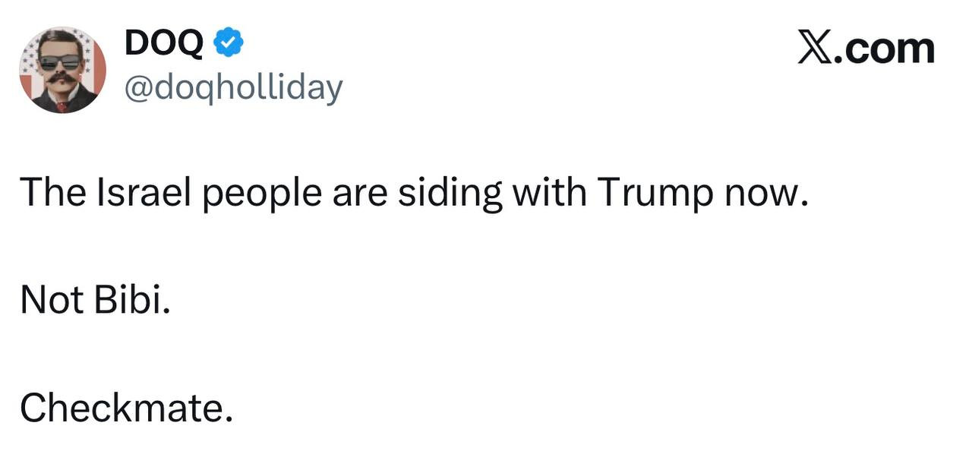Image resolution: width=972 pixels, height=473 pixels.
Task: Click the word "Not" on the second line
Action: [51, 301]
